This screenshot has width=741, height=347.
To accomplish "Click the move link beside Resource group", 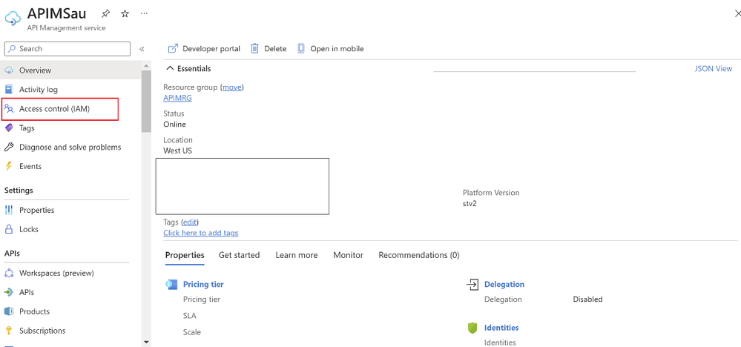I will pos(231,87).
